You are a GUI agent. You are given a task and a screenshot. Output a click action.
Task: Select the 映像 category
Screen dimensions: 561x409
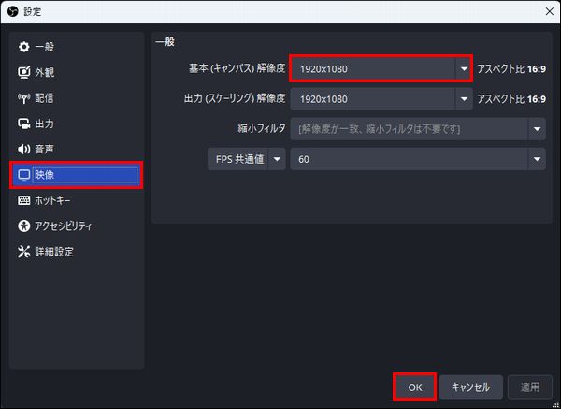point(77,175)
